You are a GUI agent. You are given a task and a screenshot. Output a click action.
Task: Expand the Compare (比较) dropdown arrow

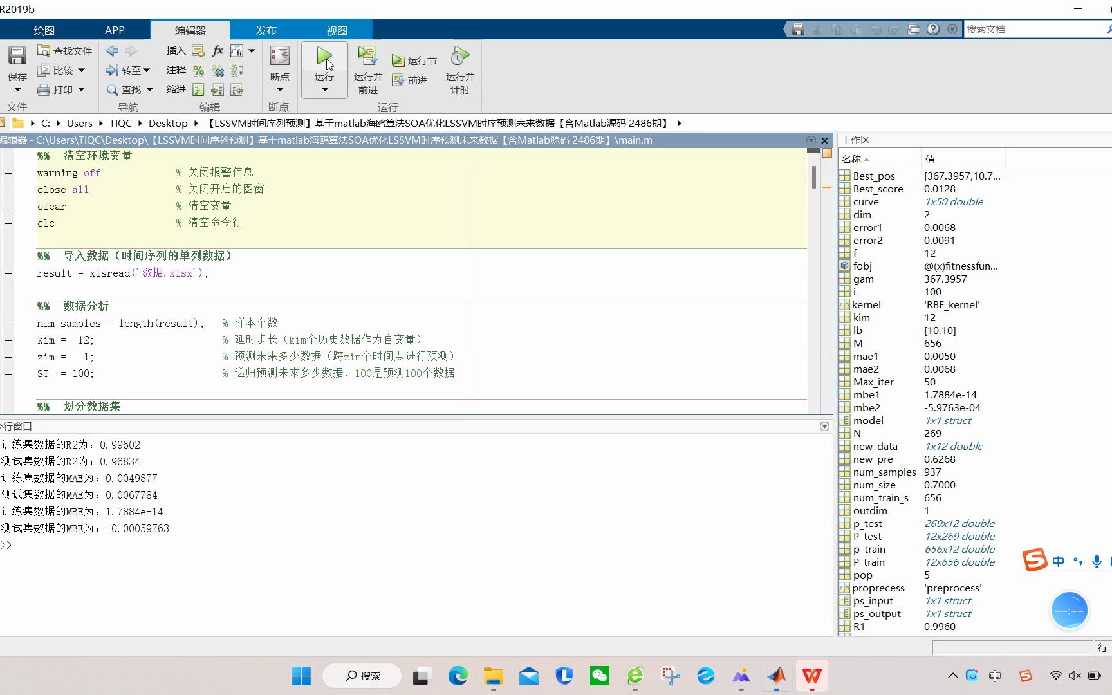click(81, 70)
